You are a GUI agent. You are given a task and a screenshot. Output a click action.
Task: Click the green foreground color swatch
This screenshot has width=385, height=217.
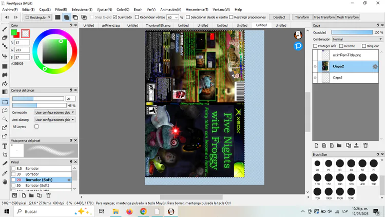pos(14,32)
